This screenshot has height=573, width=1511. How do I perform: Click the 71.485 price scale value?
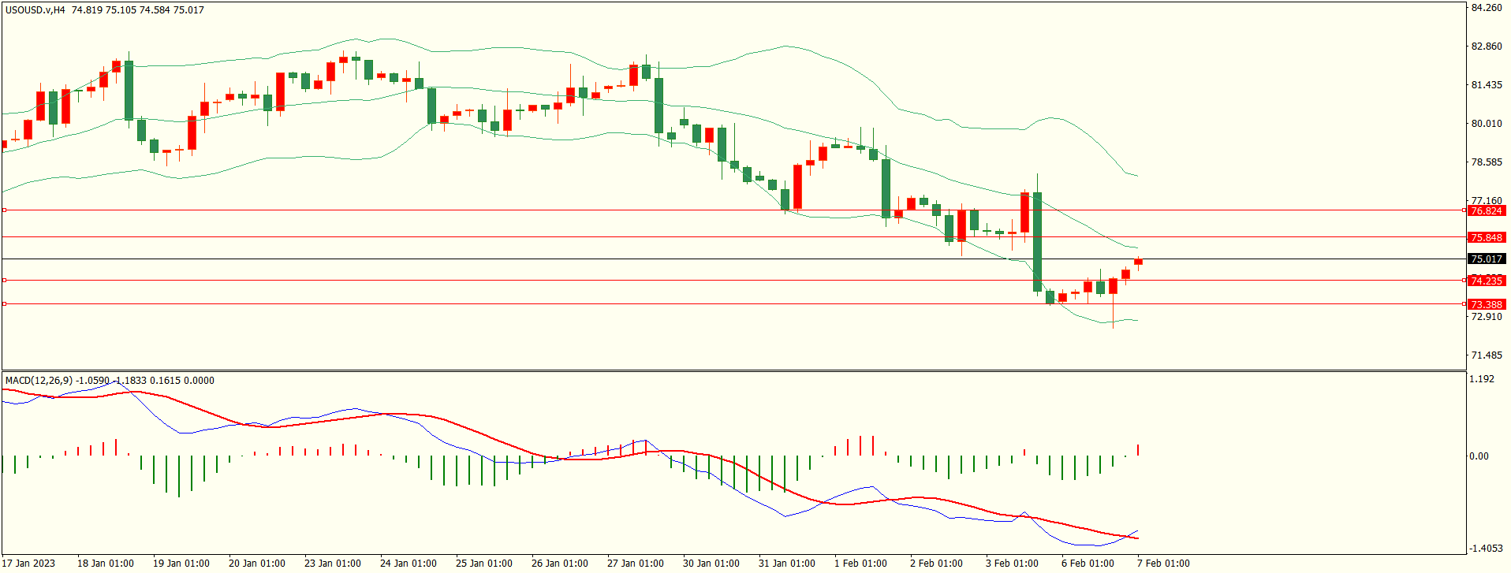[x=1487, y=355]
